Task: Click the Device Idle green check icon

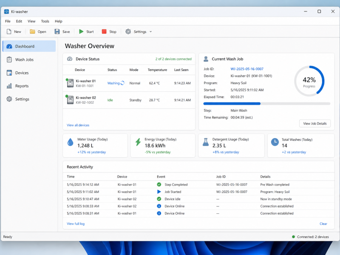Action: click(x=159, y=199)
